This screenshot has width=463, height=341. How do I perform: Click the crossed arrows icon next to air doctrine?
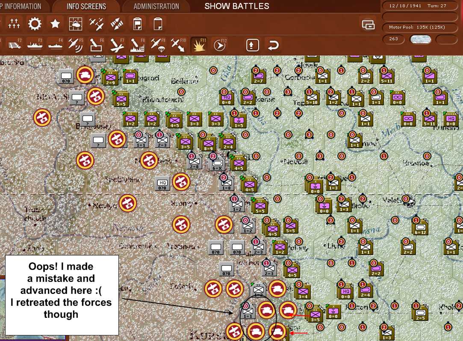117,24
